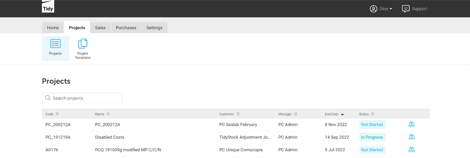View details icon for PC_200212A row
The width and height of the screenshot is (470, 158).
[411, 124]
